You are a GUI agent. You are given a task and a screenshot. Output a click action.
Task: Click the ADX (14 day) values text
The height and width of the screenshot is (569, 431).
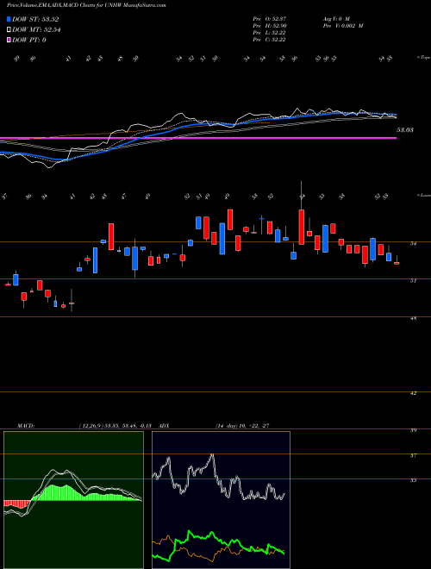click(x=242, y=425)
